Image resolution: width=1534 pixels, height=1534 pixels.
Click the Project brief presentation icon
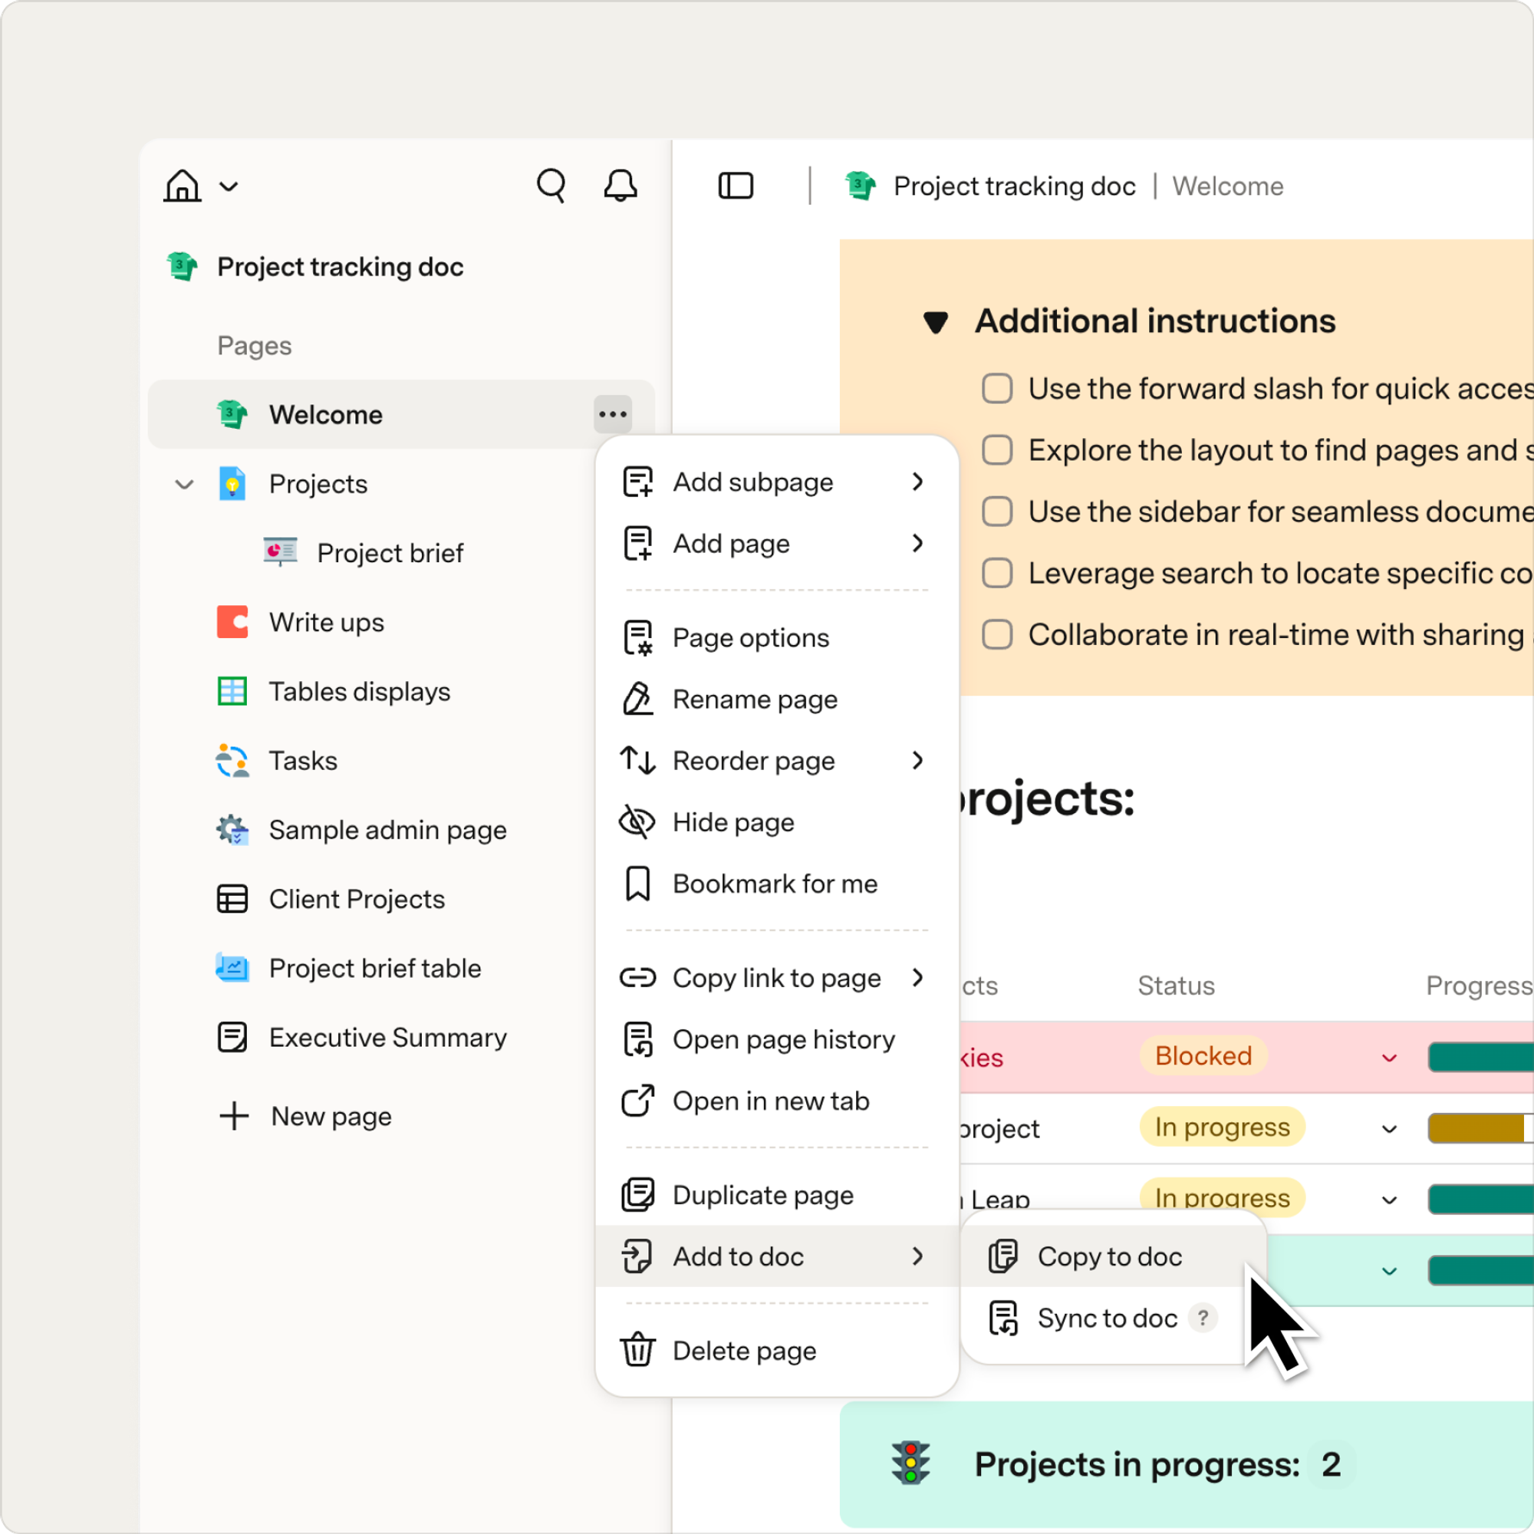280,552
